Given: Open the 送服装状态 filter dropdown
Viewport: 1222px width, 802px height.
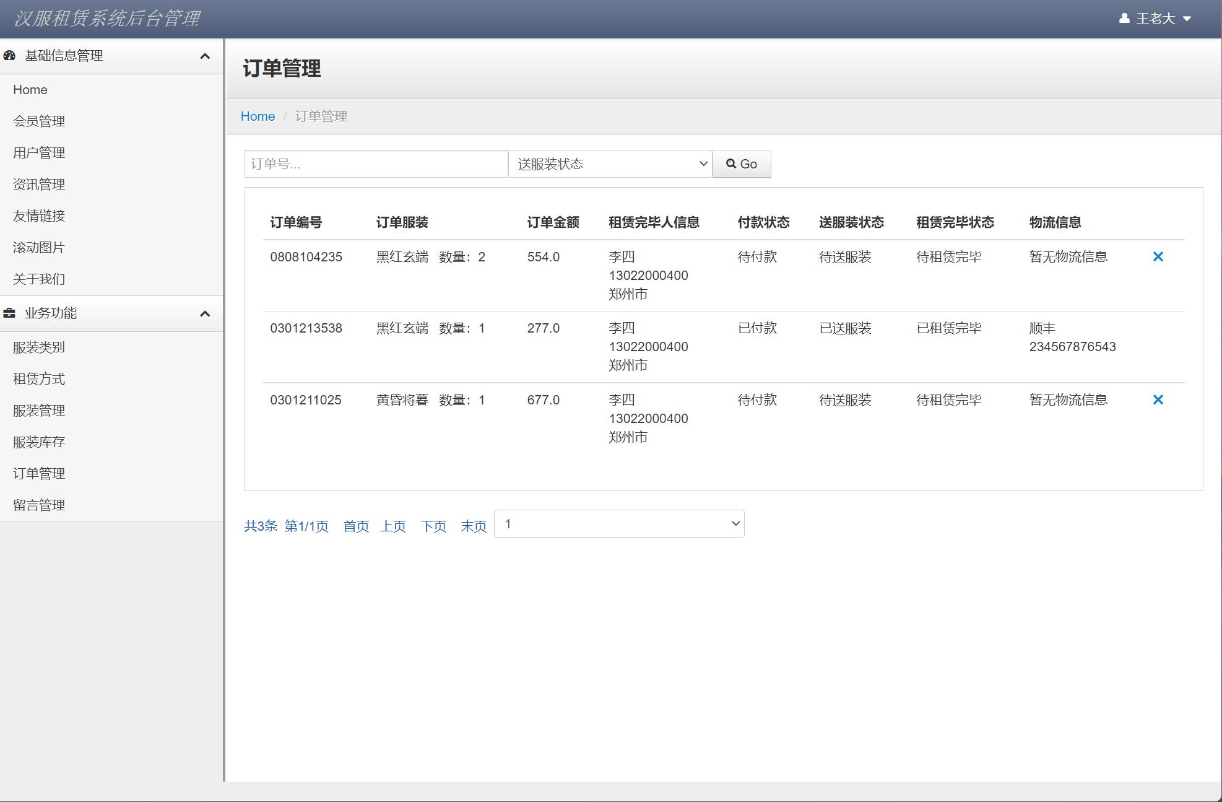Looking at the screenshot, I should [610, 164].
